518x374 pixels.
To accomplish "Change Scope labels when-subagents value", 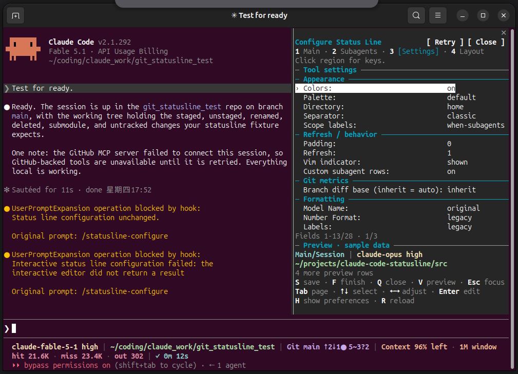I will pyautogui.click(x=476, y=125).
